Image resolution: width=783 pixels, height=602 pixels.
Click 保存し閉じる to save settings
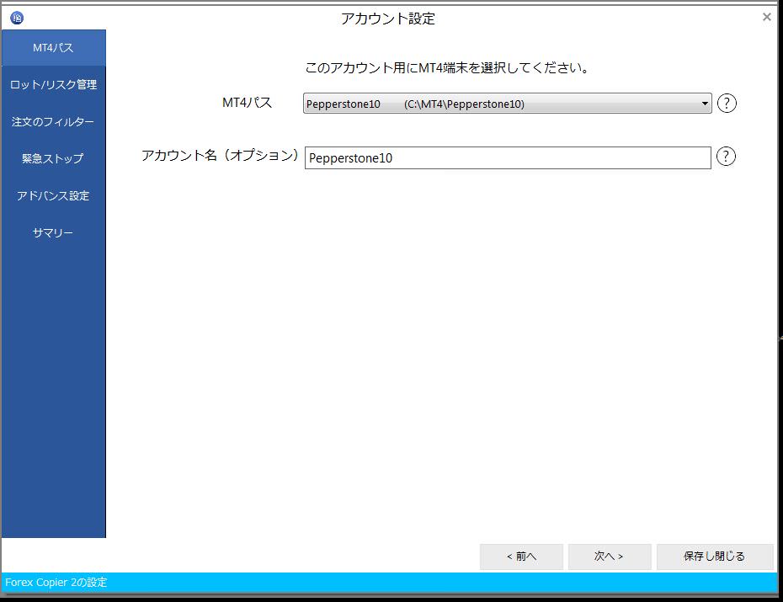tap(715, 557)
